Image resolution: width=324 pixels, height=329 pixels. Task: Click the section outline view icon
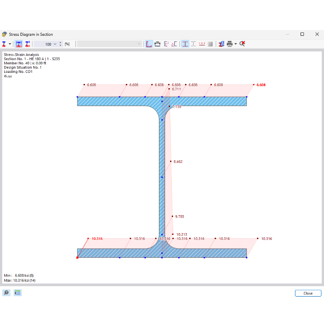coord(194,44)
